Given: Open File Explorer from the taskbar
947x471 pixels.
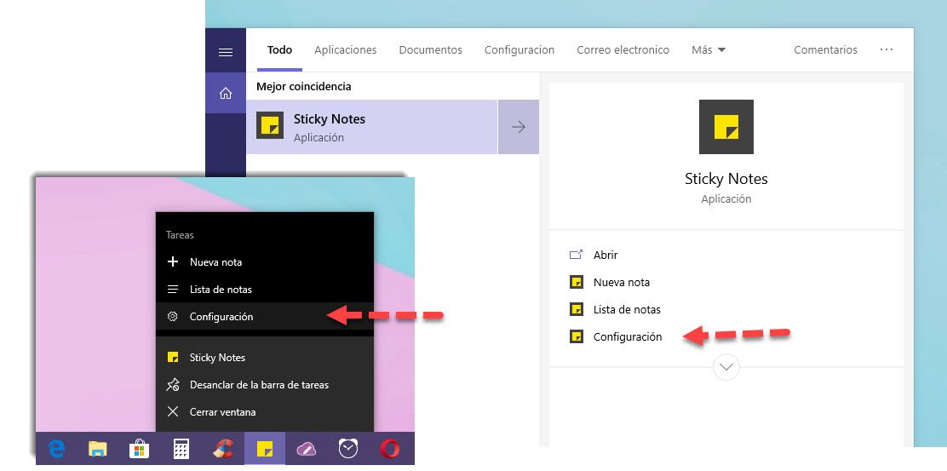Looking at the screenshot, I should [98, 449].
